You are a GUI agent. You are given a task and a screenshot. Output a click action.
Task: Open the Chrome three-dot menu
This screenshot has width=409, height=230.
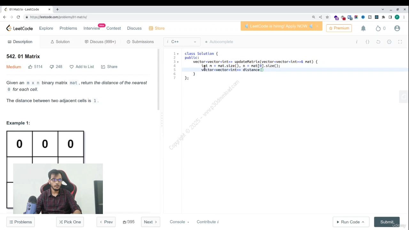[x=404, y=17]
